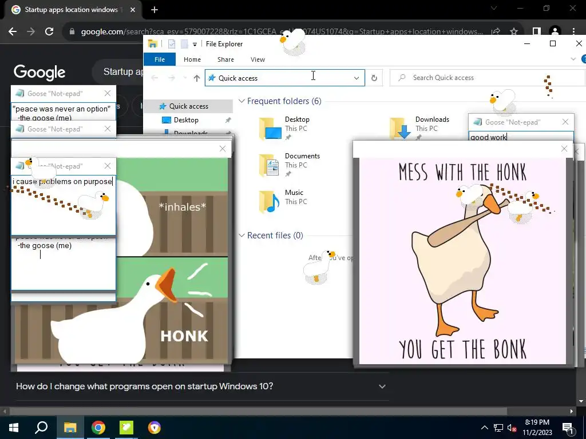Viewport: 586px width, 439px height.
Task: Expand the File Explorer ribbon chevron
Action: point(573,59)
